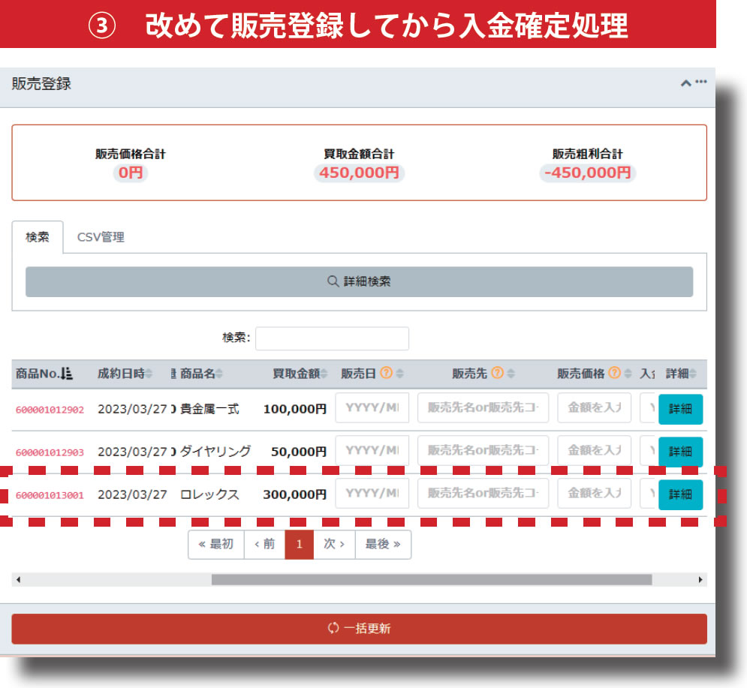Focus the 検索 text box above table

tap(332, 338)
